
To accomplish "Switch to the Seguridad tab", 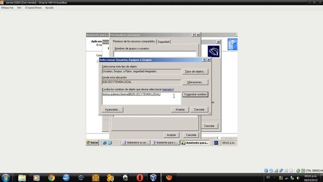I will point(164,41).
